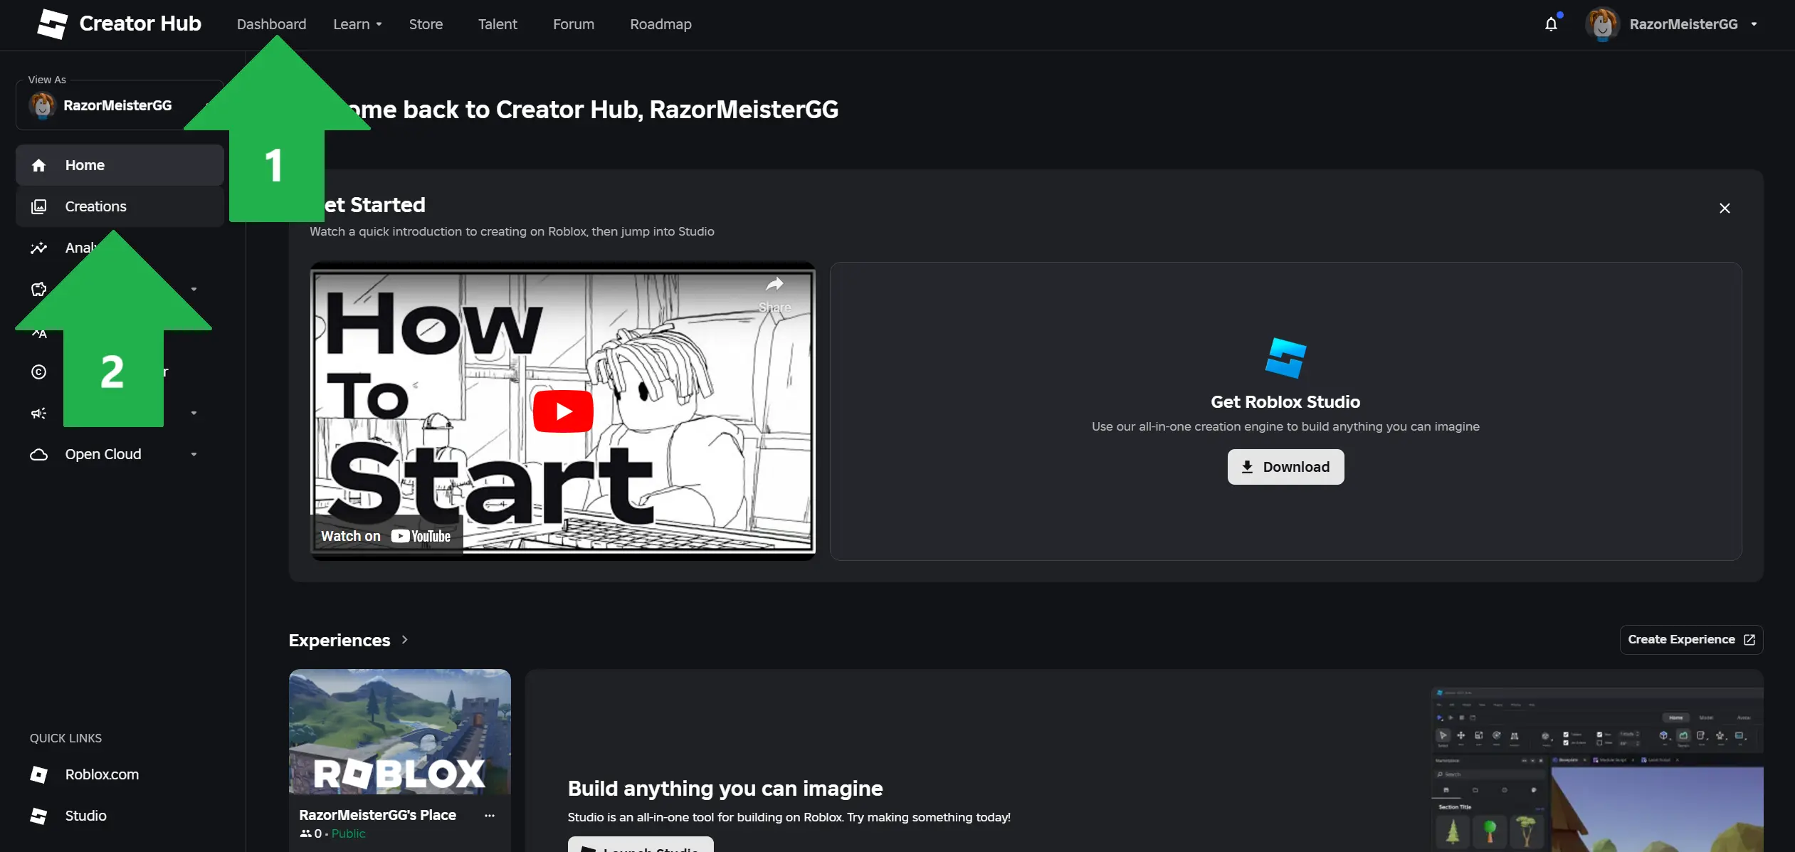Expand the megaphone section arrow
The width and height of the screenshot is (1795, 852).
(x=194, y=413)
